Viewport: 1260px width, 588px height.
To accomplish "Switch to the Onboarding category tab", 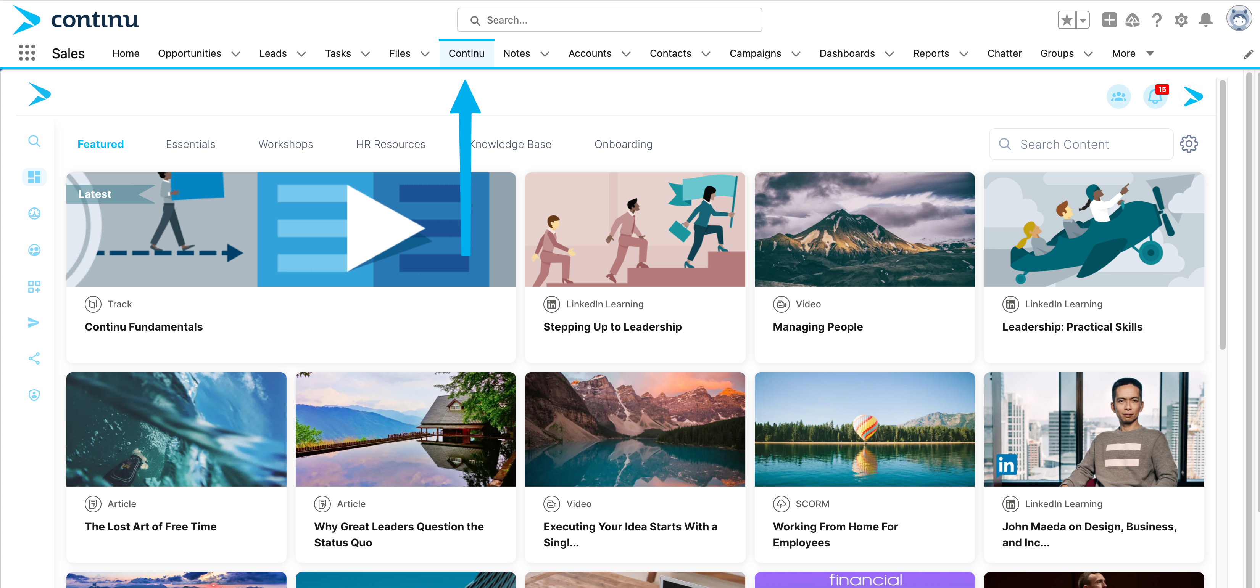I will (x=623, y=144).
